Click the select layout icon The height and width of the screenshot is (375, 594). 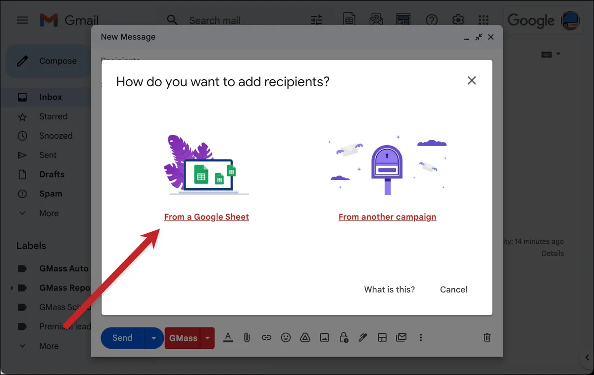point(382,337)
